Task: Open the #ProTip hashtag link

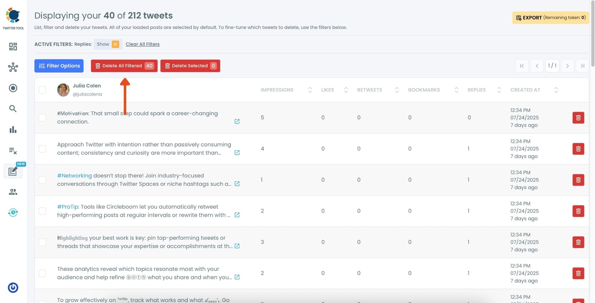Action: pyautogui.click(x=68, y=207)
